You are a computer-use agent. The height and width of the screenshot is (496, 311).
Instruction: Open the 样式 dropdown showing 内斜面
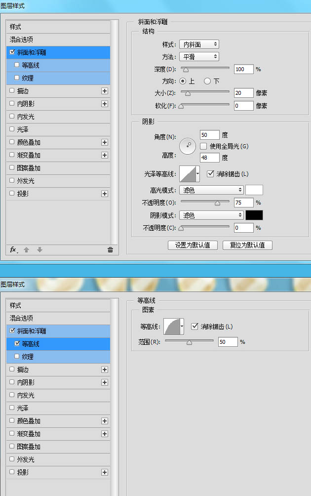(199, 44)
